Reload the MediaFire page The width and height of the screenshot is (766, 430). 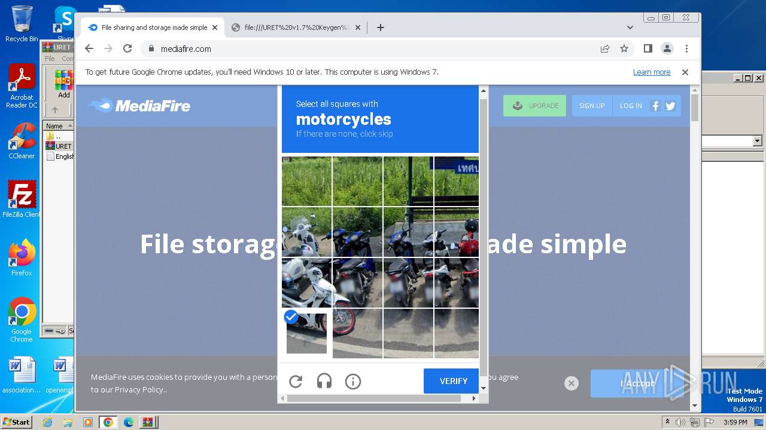pyautogui.click(x=127, y=48)
